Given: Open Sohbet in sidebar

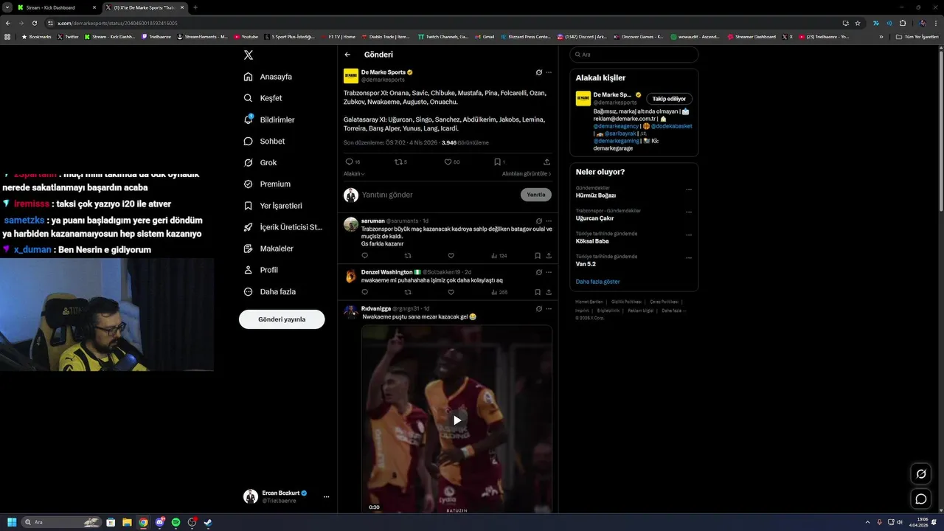Looking at the screenshot, I should click(265, 141).
